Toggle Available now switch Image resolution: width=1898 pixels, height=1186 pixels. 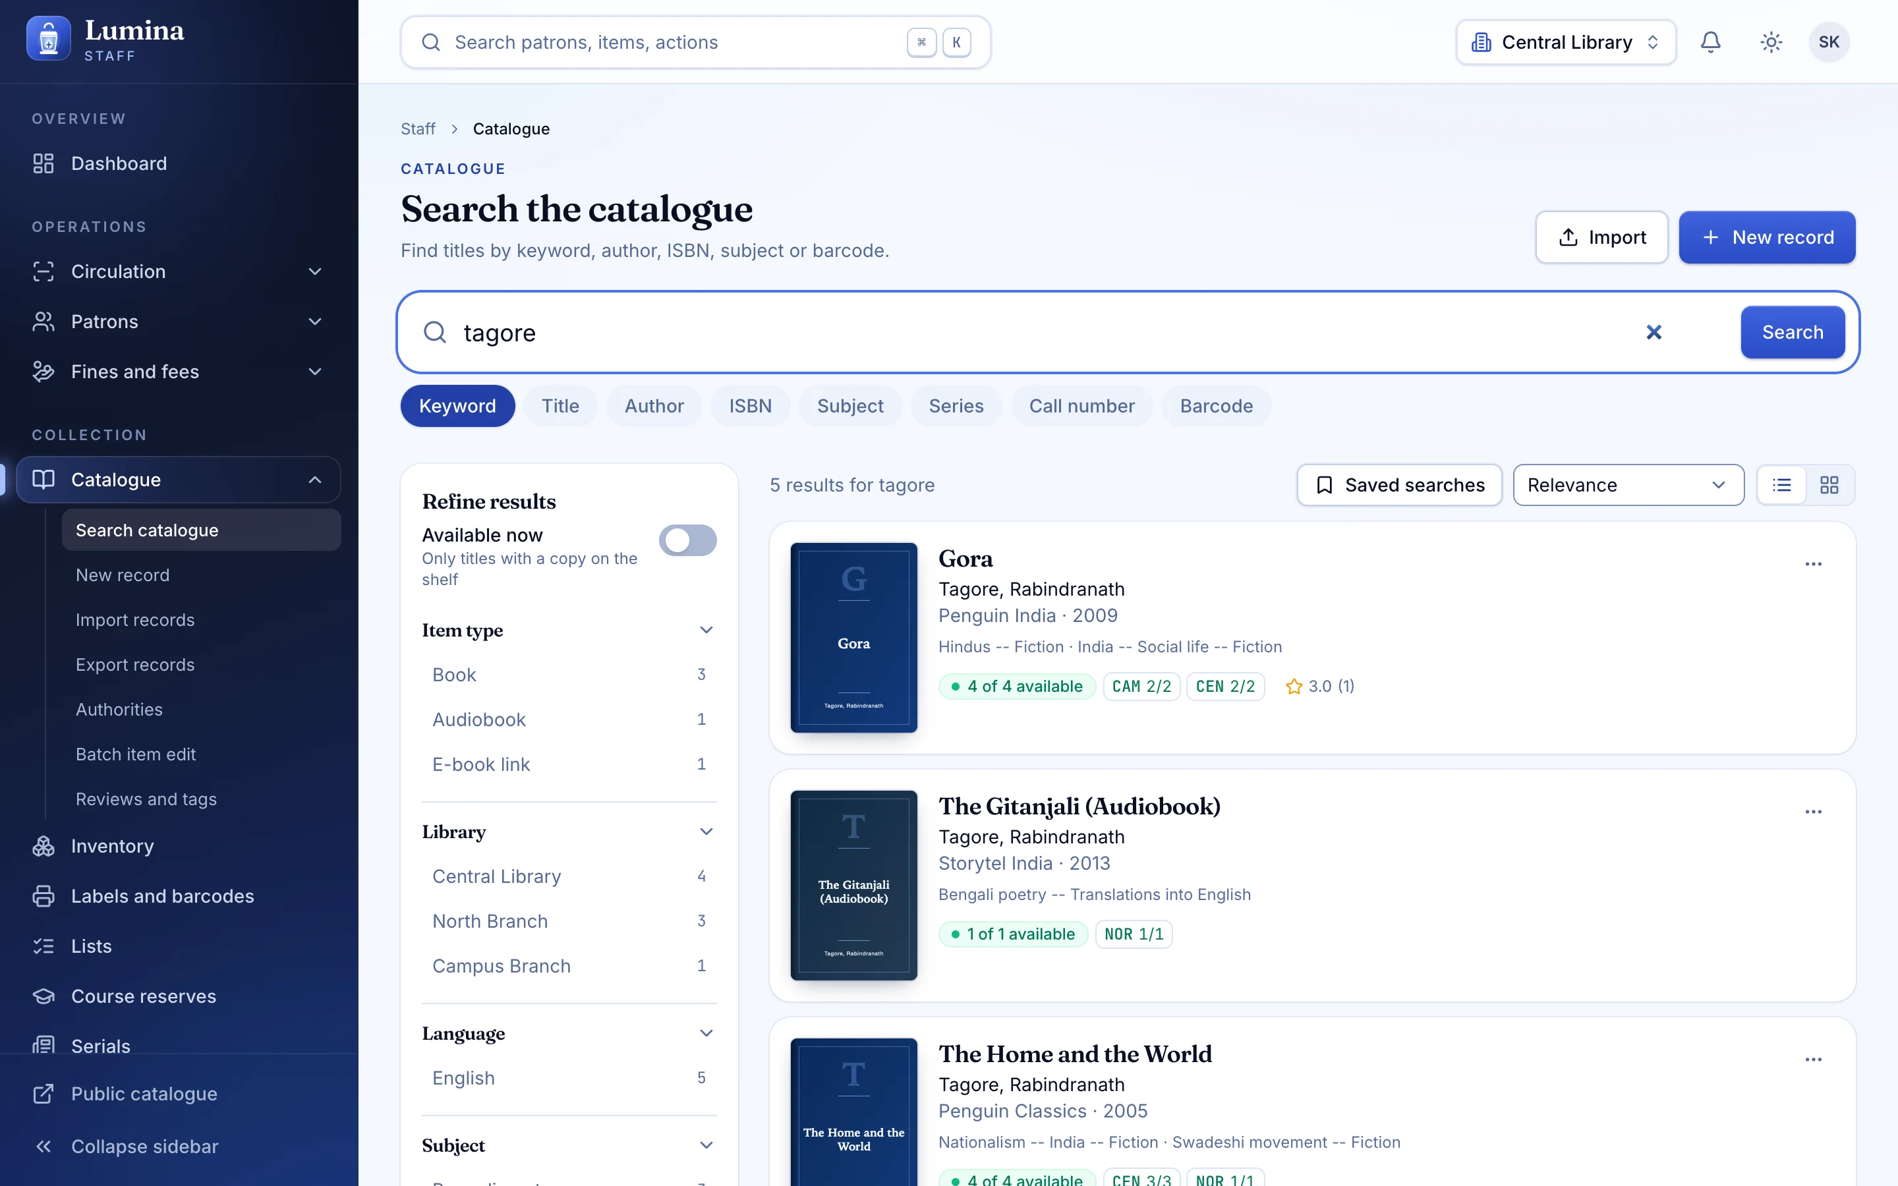tap(688, 540)
